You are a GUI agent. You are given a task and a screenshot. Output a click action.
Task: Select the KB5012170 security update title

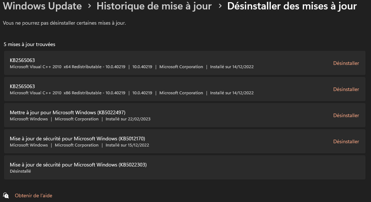click(77, 139)
